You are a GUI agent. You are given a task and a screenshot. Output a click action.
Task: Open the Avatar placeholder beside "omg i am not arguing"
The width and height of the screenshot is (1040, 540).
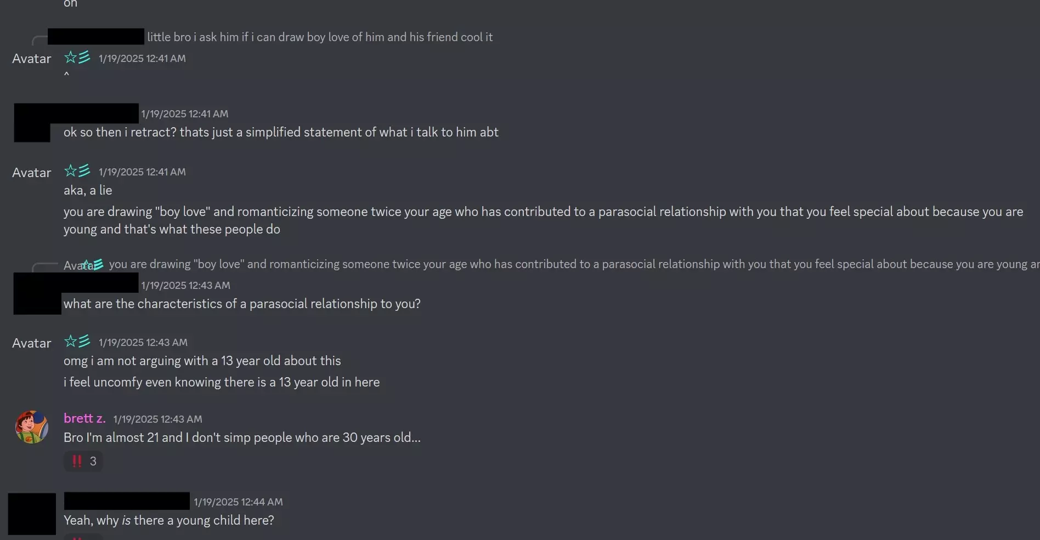pyautogui.click(x=32, y=343)
